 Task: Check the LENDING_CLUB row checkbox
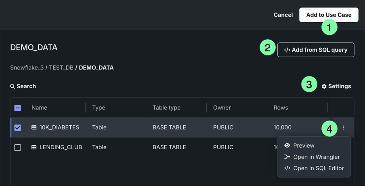pos(18,148)
